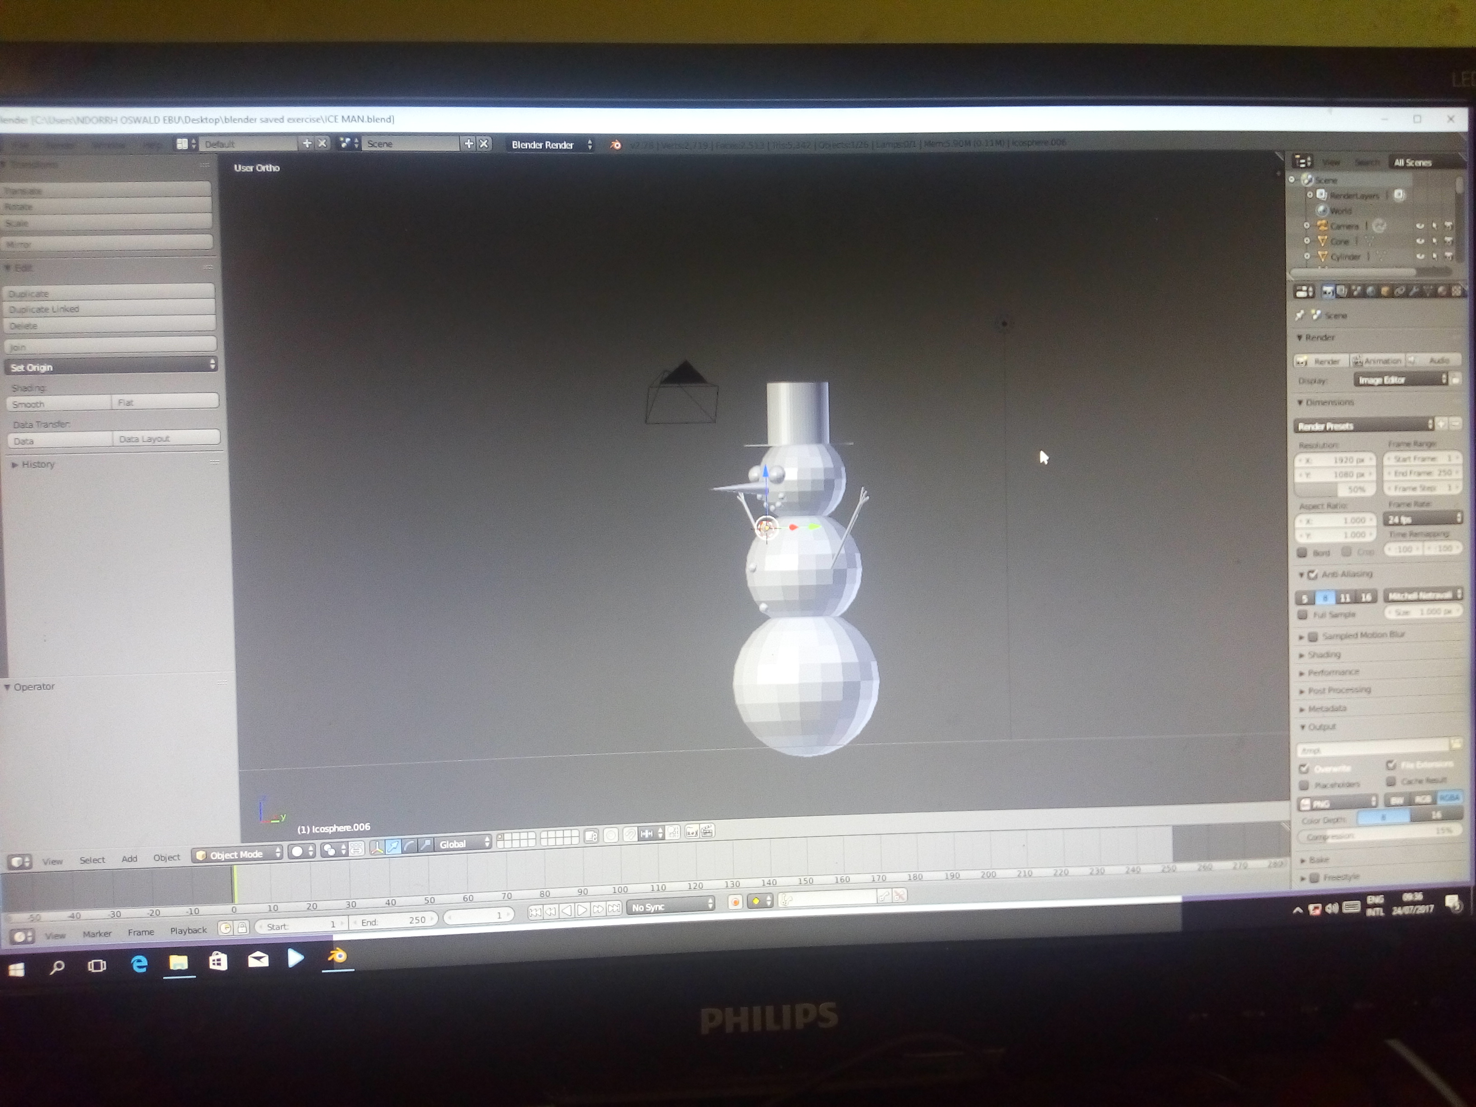
Task: Open the Playback menu in timeline
Action: point(188,930)
